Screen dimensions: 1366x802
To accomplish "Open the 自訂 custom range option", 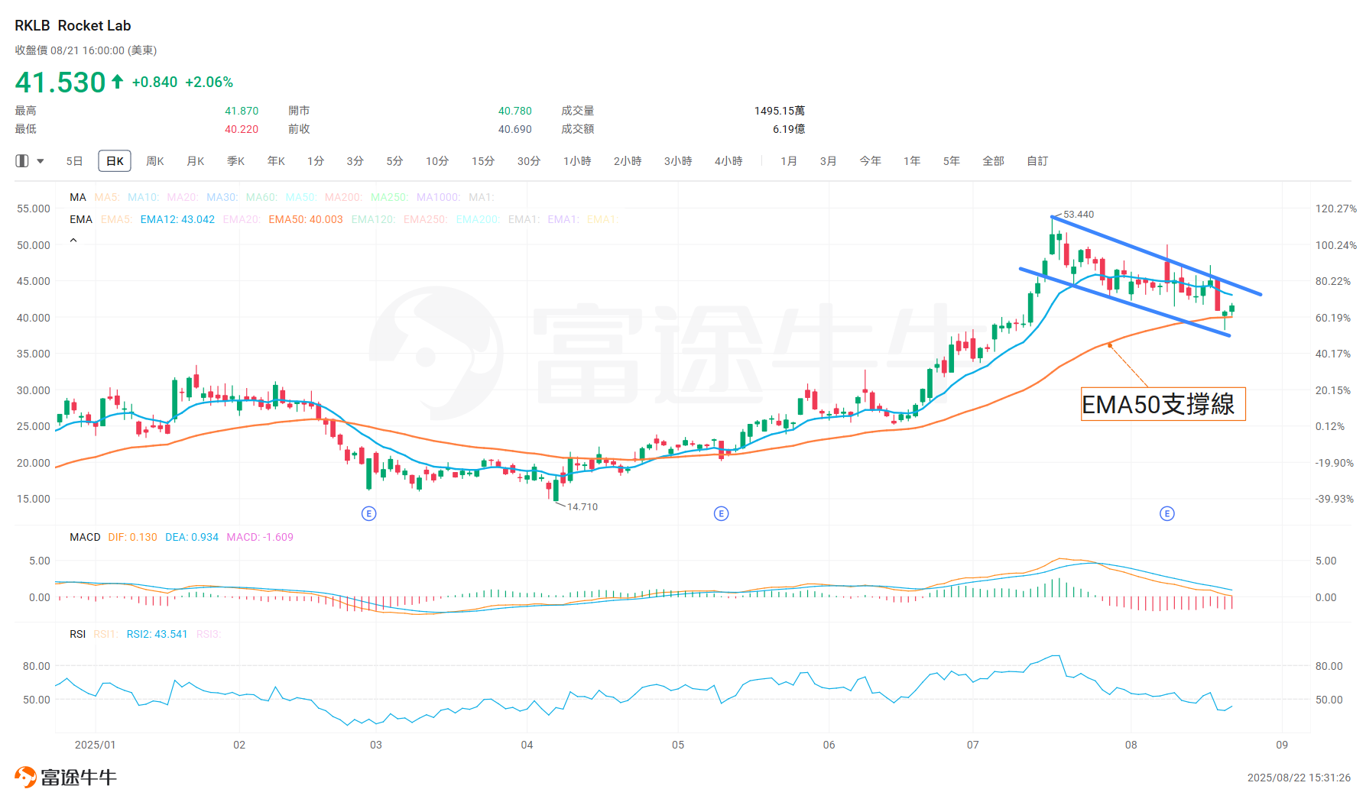I will click(x=1037, y=161).
